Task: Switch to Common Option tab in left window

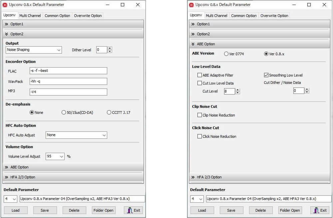Action: pyautogui.click(x=57, y=16)
